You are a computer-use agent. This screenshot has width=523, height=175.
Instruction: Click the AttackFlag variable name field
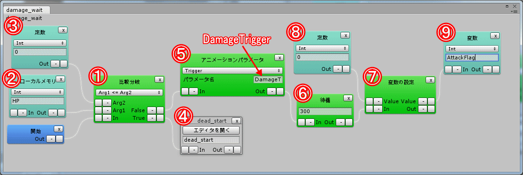point(472,58)
